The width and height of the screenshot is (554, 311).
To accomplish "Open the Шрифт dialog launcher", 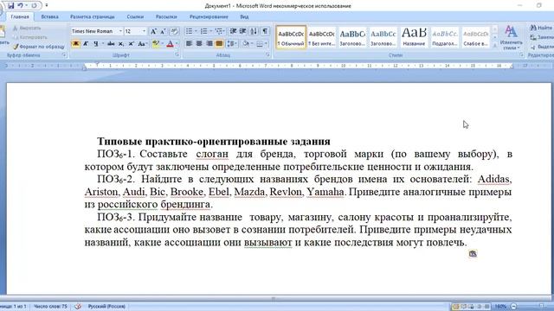I will pos(177,55).
